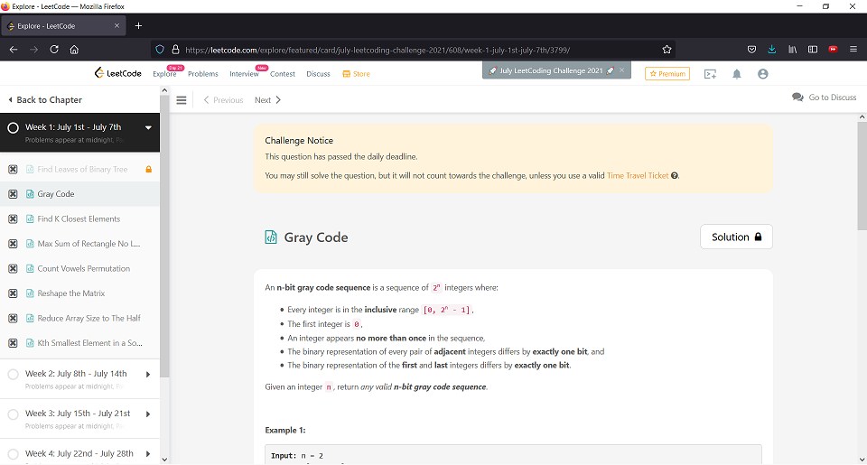Screen dimensions: 867x465
Task: Click the red YouTube extension icon
Action: pos(833,50)
